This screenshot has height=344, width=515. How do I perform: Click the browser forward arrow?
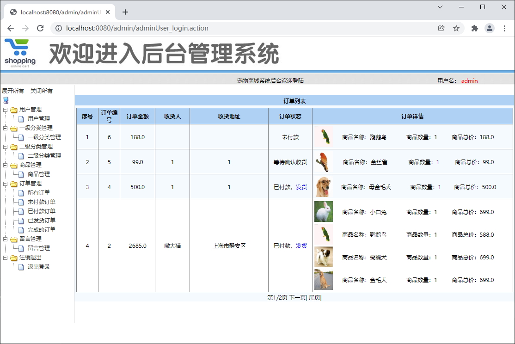[x=25, y=28]
